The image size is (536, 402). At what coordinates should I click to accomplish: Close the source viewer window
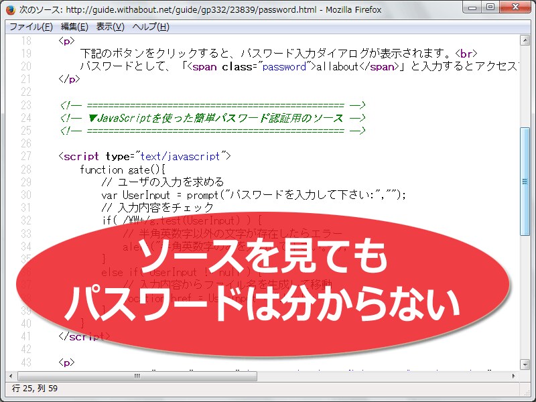(x=515, y=7)
